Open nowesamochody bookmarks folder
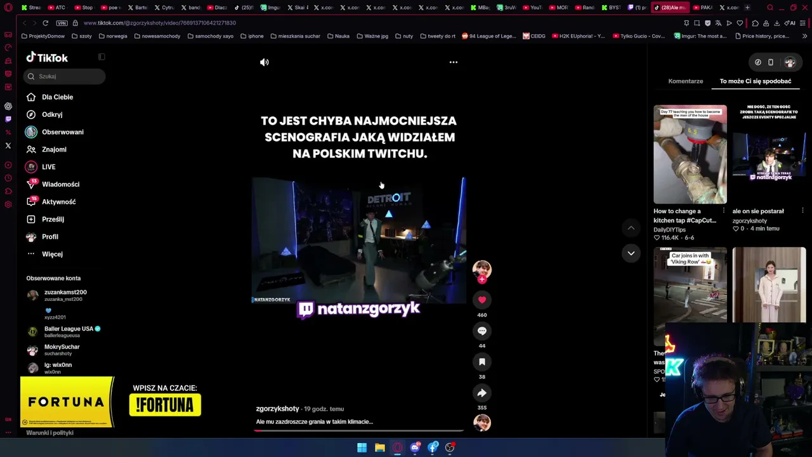The height and width of the screenshot is (457, 812). (157, 36)
